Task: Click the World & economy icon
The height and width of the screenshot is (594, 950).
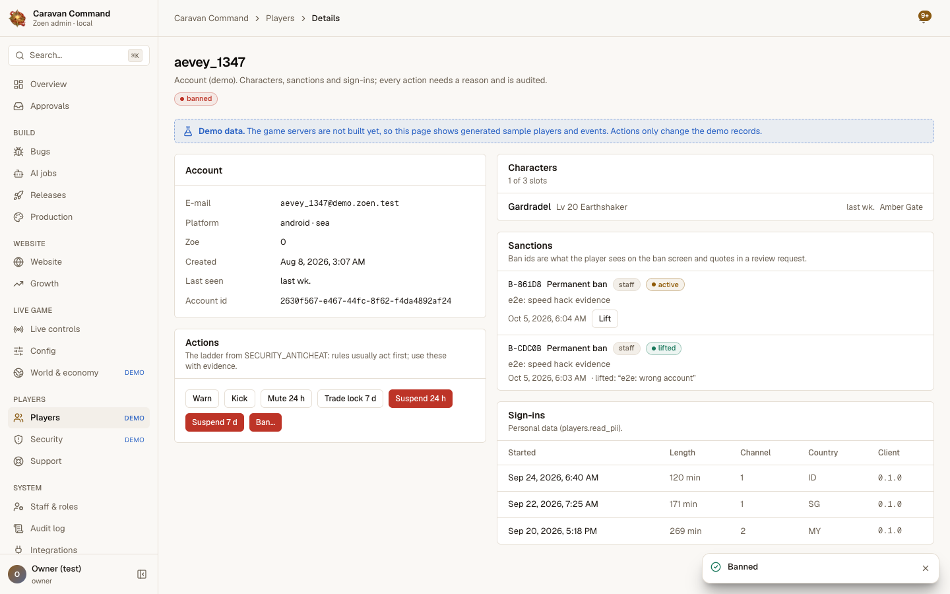Action: 18,373
